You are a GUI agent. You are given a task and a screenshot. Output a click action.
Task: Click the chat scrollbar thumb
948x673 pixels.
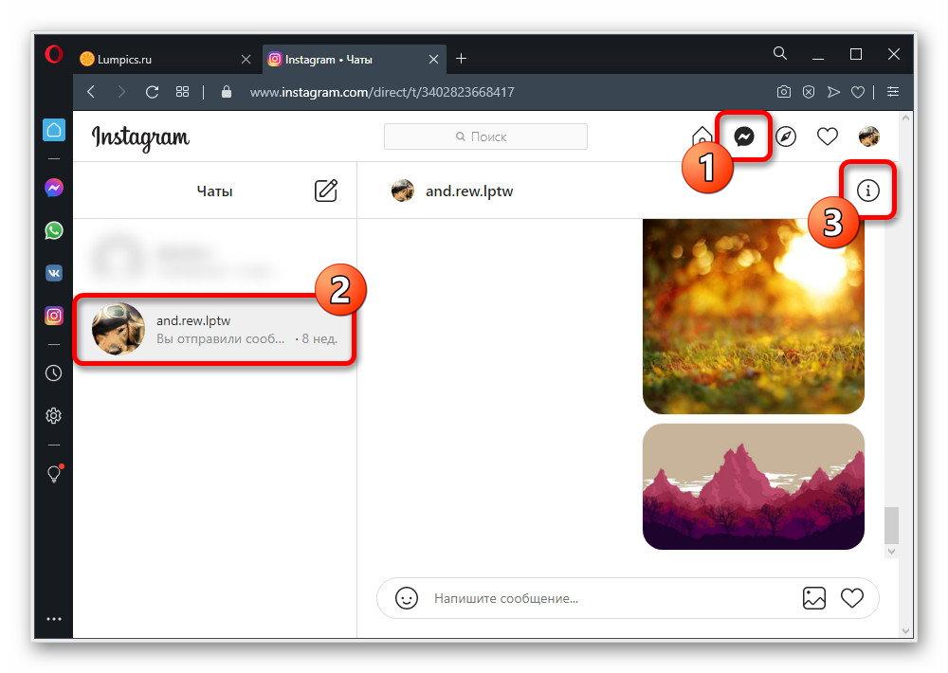pyautogui.click(x=890, y=525)
